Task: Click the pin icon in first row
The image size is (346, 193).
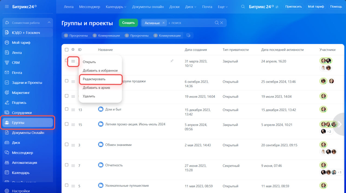Action: coord(172,61)
